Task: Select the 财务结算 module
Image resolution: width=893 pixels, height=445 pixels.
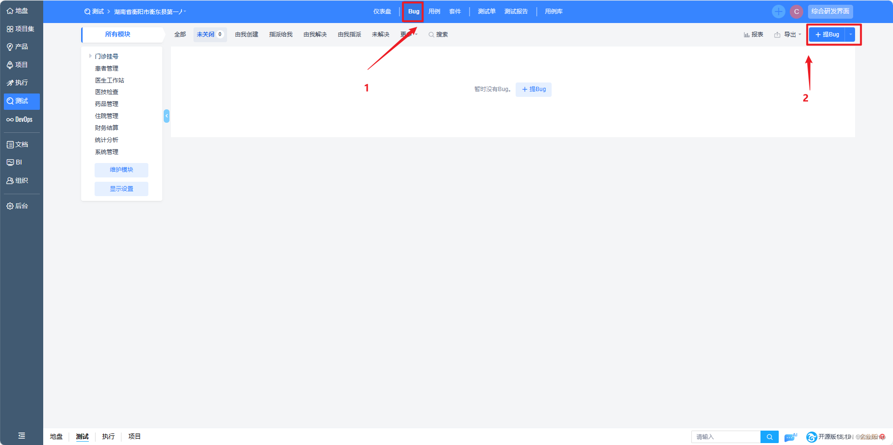Action: pyautogui.click(x=107, y=128)
